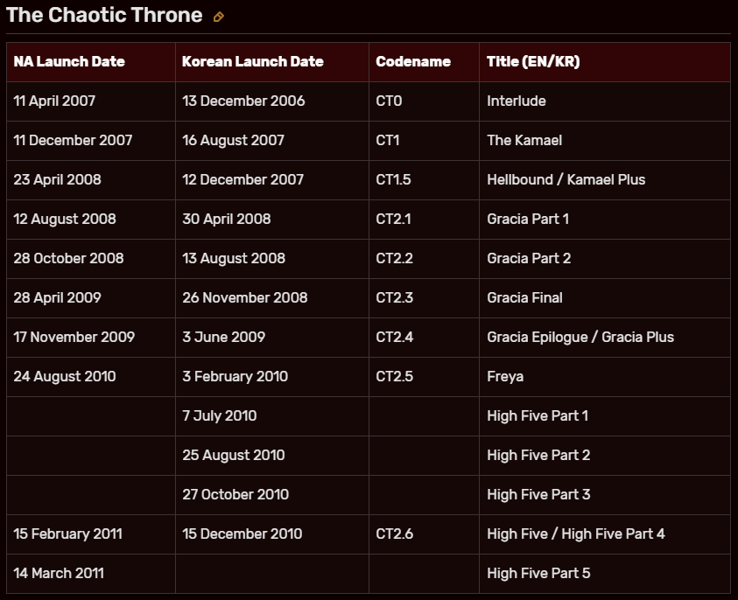
Task: Select 'The Kamael' title cell
Action: [524, 141]
